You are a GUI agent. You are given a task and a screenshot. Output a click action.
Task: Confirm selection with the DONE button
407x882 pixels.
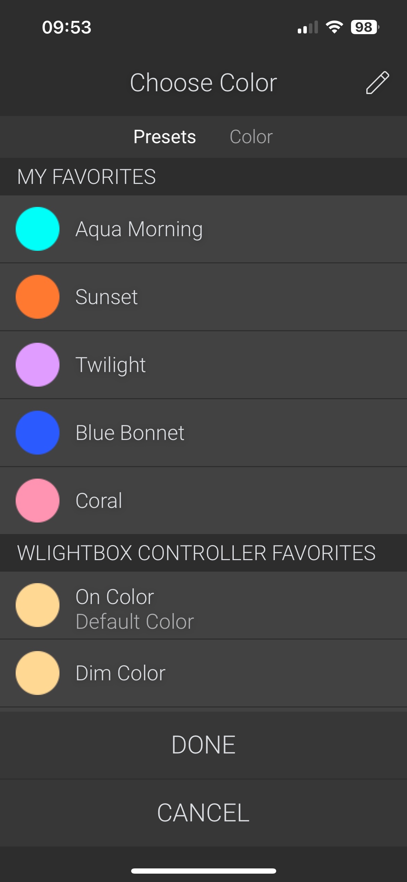click(203, 745)
